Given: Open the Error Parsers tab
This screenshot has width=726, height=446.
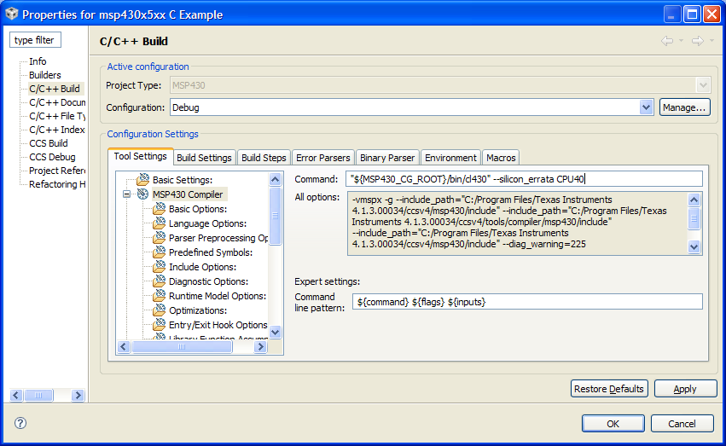Looking at the screenshot, I should click(323, 158).
